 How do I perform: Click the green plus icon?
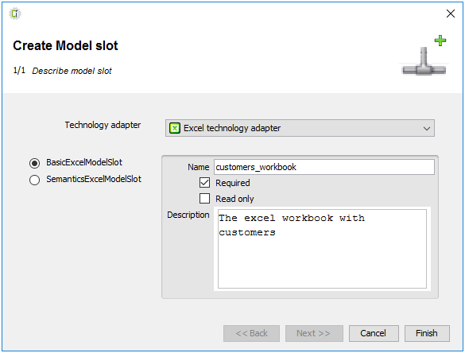[x=440, y=41]
